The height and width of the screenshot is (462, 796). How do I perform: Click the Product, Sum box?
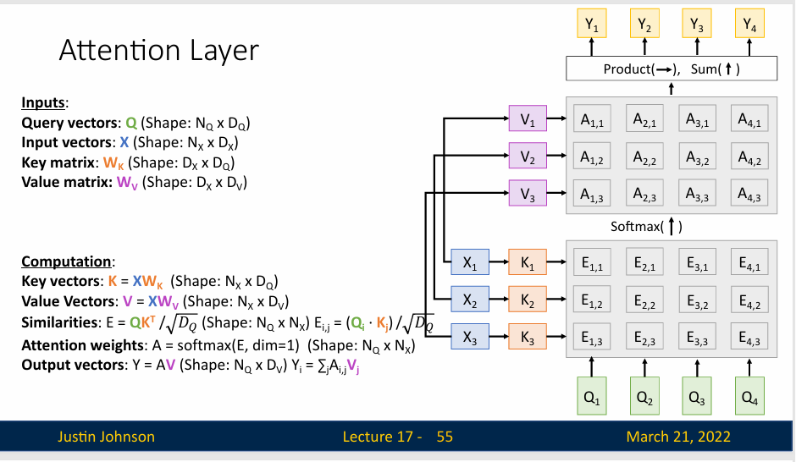(672, 69)
